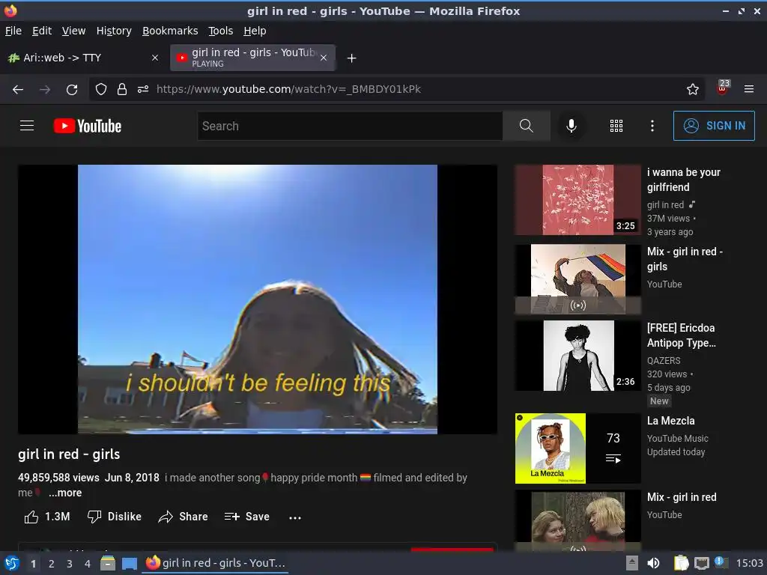View site security padlock info
This screenshot has height=575, width=767.
point(122,89)
